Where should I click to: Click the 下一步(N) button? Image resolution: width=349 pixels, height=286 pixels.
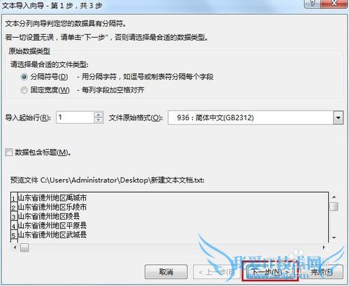[270, 272]
